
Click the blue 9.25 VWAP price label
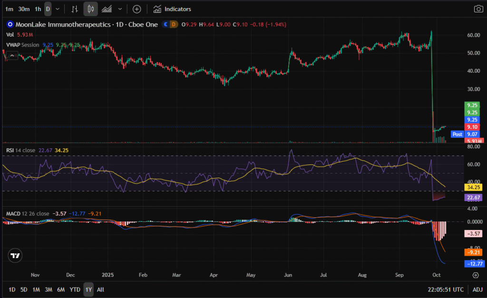472,120
